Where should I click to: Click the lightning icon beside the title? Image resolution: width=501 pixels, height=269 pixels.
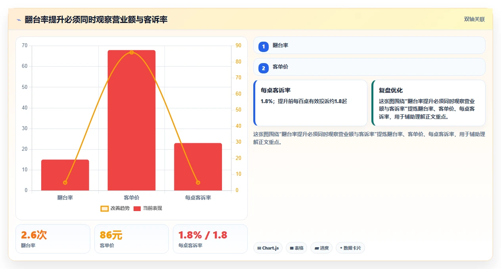click(x=19, y=19)
